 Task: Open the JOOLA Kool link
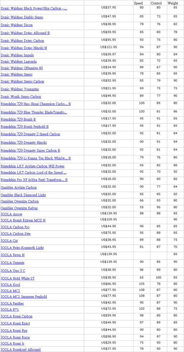coord(10,285)
